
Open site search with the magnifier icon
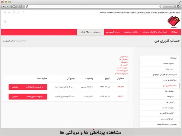point(5,22)
